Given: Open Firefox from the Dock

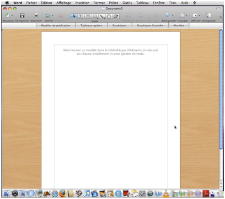Looking at the screenshot, I should tap(62, 193).
